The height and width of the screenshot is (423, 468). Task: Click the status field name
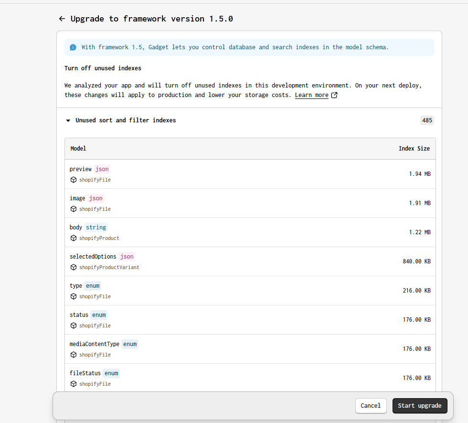[79, 315]
